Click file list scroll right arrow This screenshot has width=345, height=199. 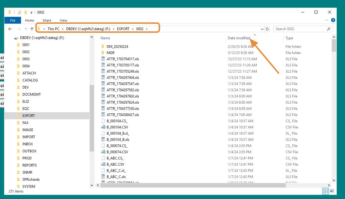[x=329, y=185]
